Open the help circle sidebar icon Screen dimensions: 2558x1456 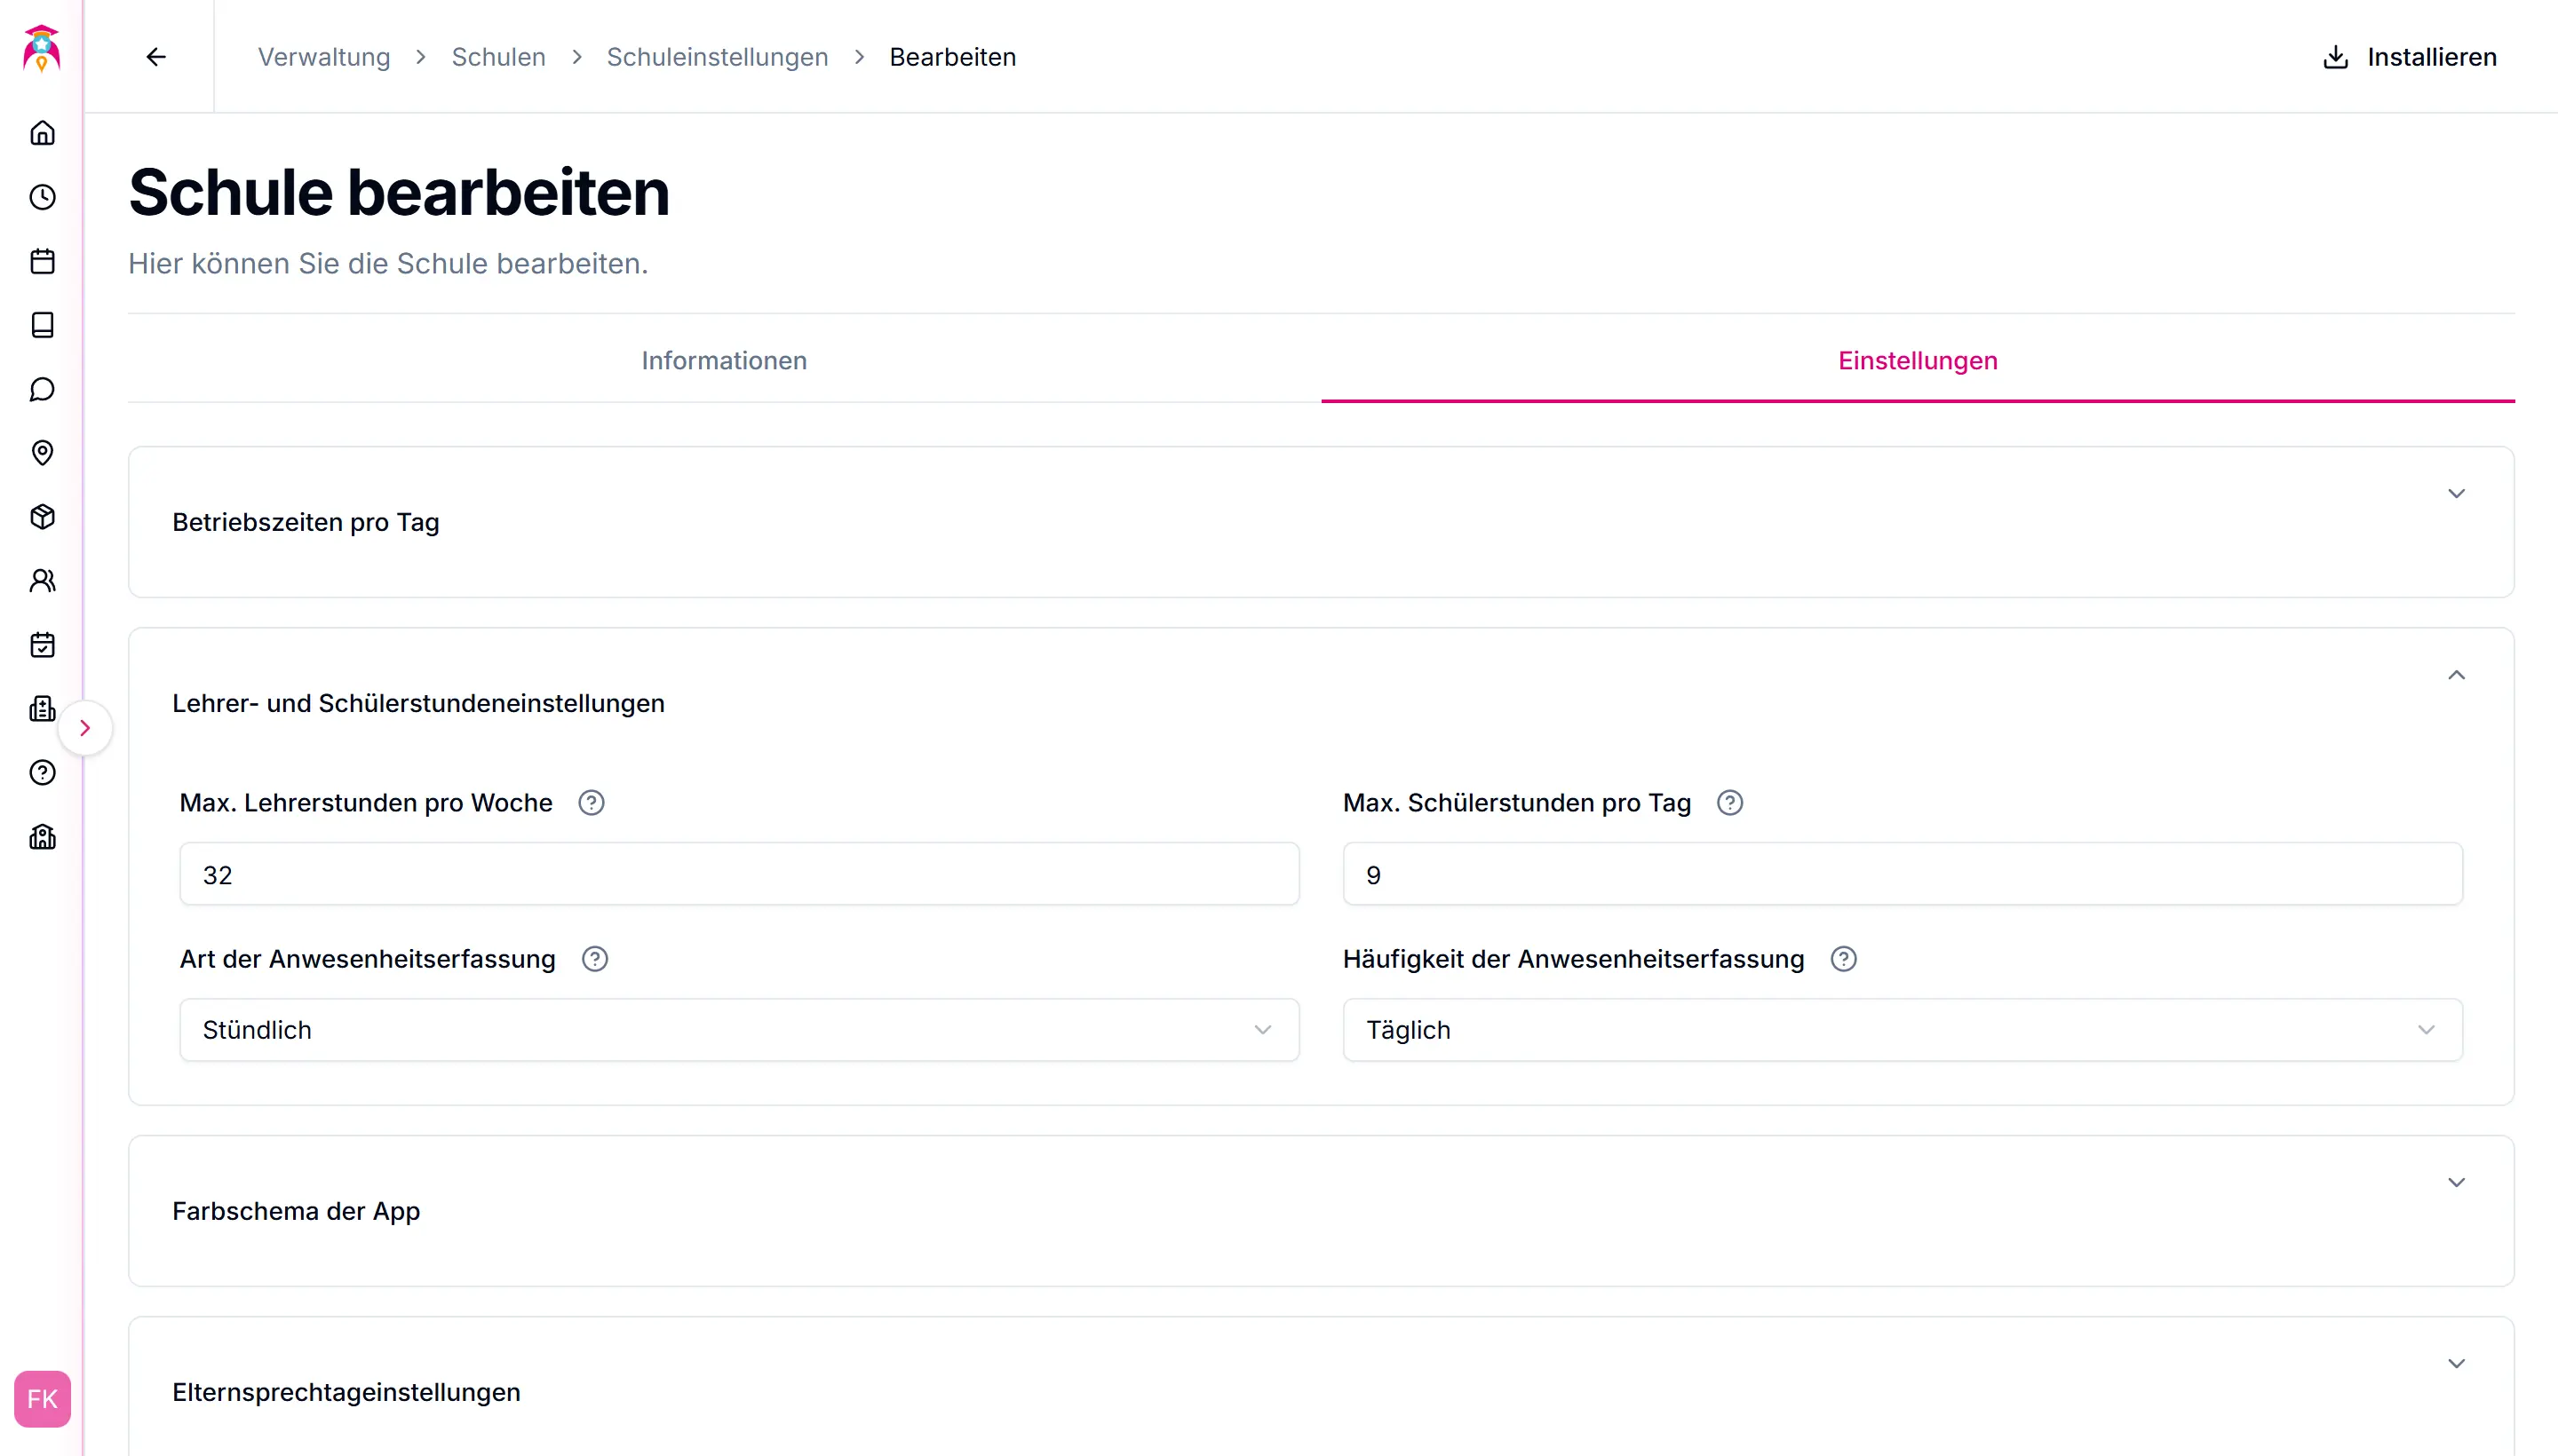pyautogui.click(x=42, y=773)
